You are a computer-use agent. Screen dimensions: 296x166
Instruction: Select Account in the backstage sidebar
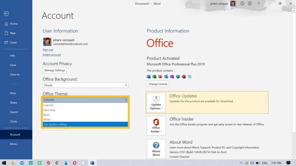[x=16, y=134]
